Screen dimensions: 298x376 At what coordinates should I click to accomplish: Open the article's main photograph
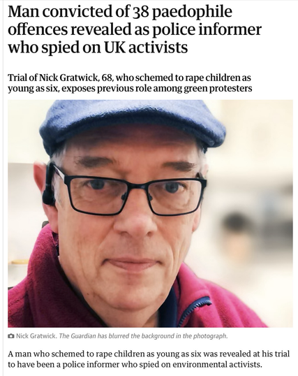coord(150,213)
